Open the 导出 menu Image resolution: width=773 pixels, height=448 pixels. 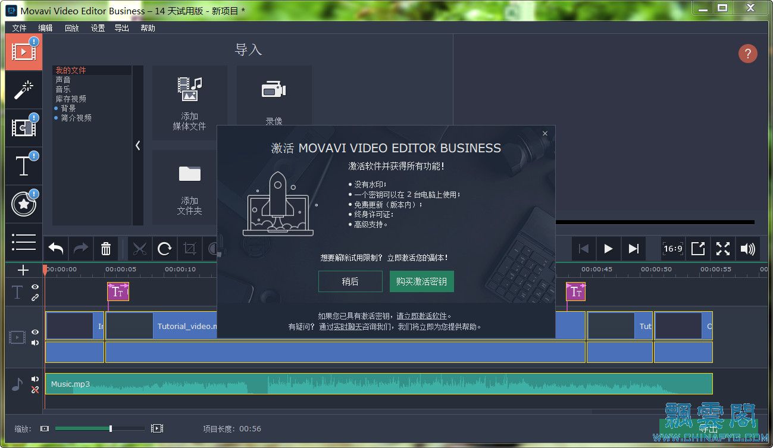click(x=122, y=28)
